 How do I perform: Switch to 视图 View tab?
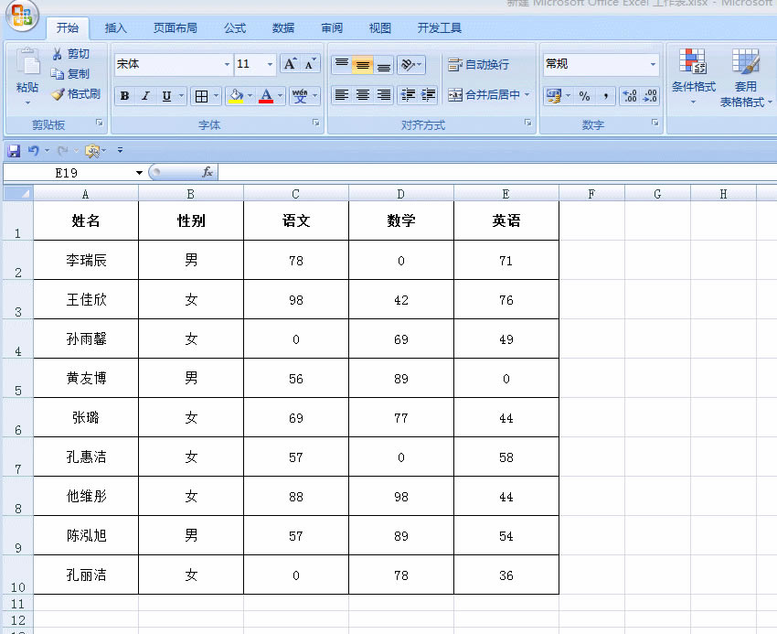click(x=379, y=27)
